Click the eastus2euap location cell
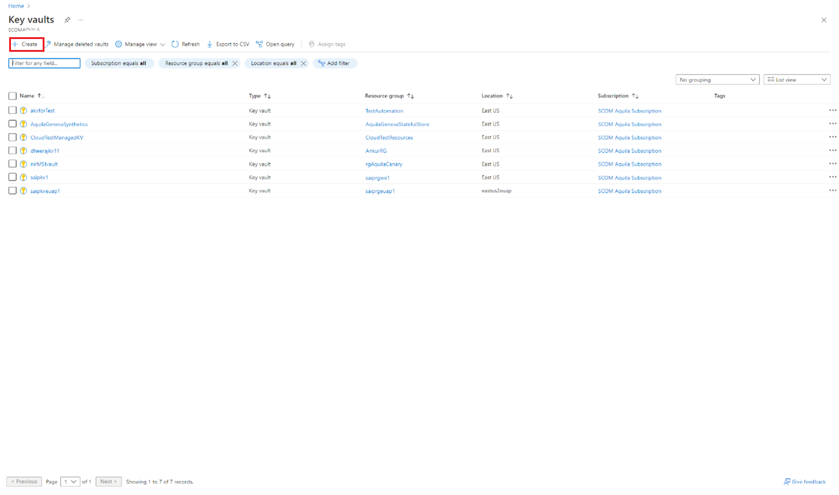 click(497, 191)
